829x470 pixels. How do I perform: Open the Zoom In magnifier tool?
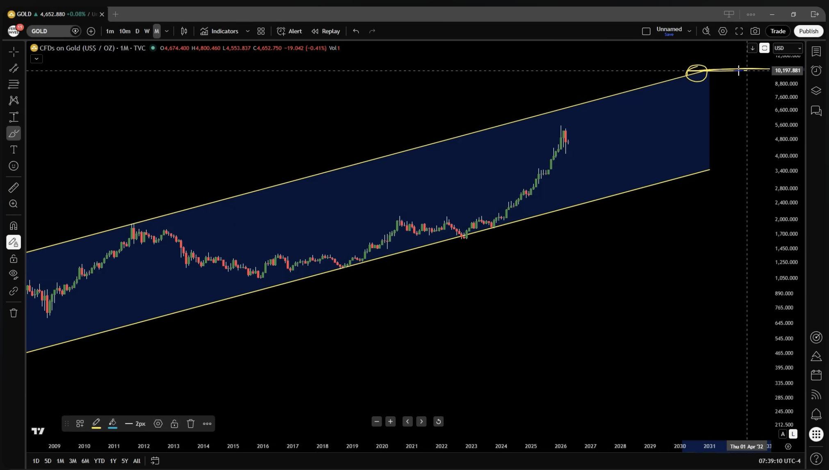click(x=14, y=204)
